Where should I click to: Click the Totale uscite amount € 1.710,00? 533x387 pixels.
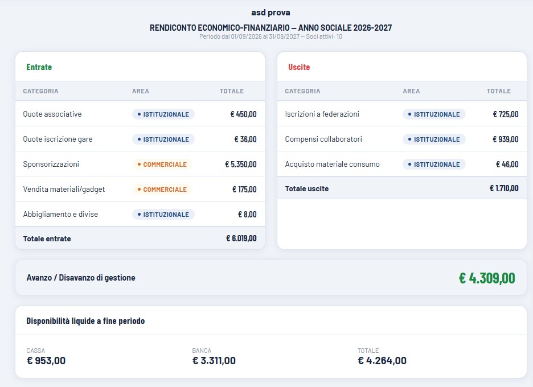point(504,188)
